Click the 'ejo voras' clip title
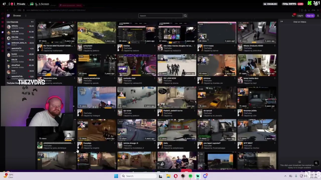Image resolution: width=321 pixels, height=180 pixels. pos(127,111)
